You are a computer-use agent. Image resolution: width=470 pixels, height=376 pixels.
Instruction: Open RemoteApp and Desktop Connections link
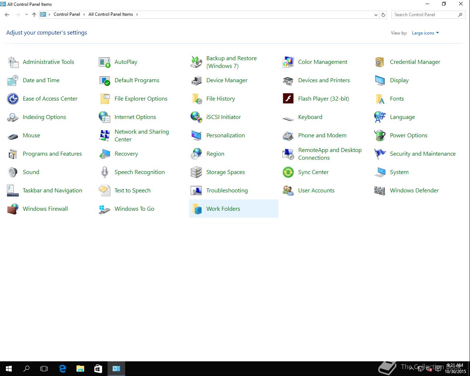point(330,154)
